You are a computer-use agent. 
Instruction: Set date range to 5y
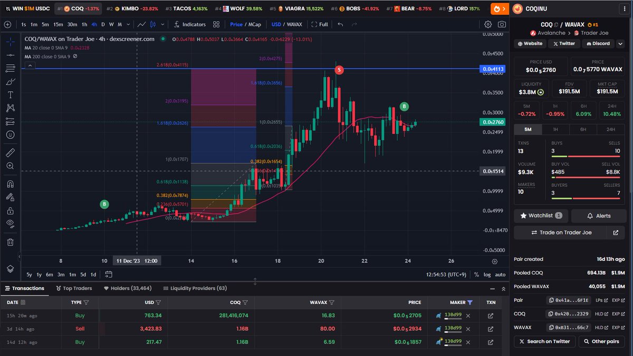pos(29,274)
